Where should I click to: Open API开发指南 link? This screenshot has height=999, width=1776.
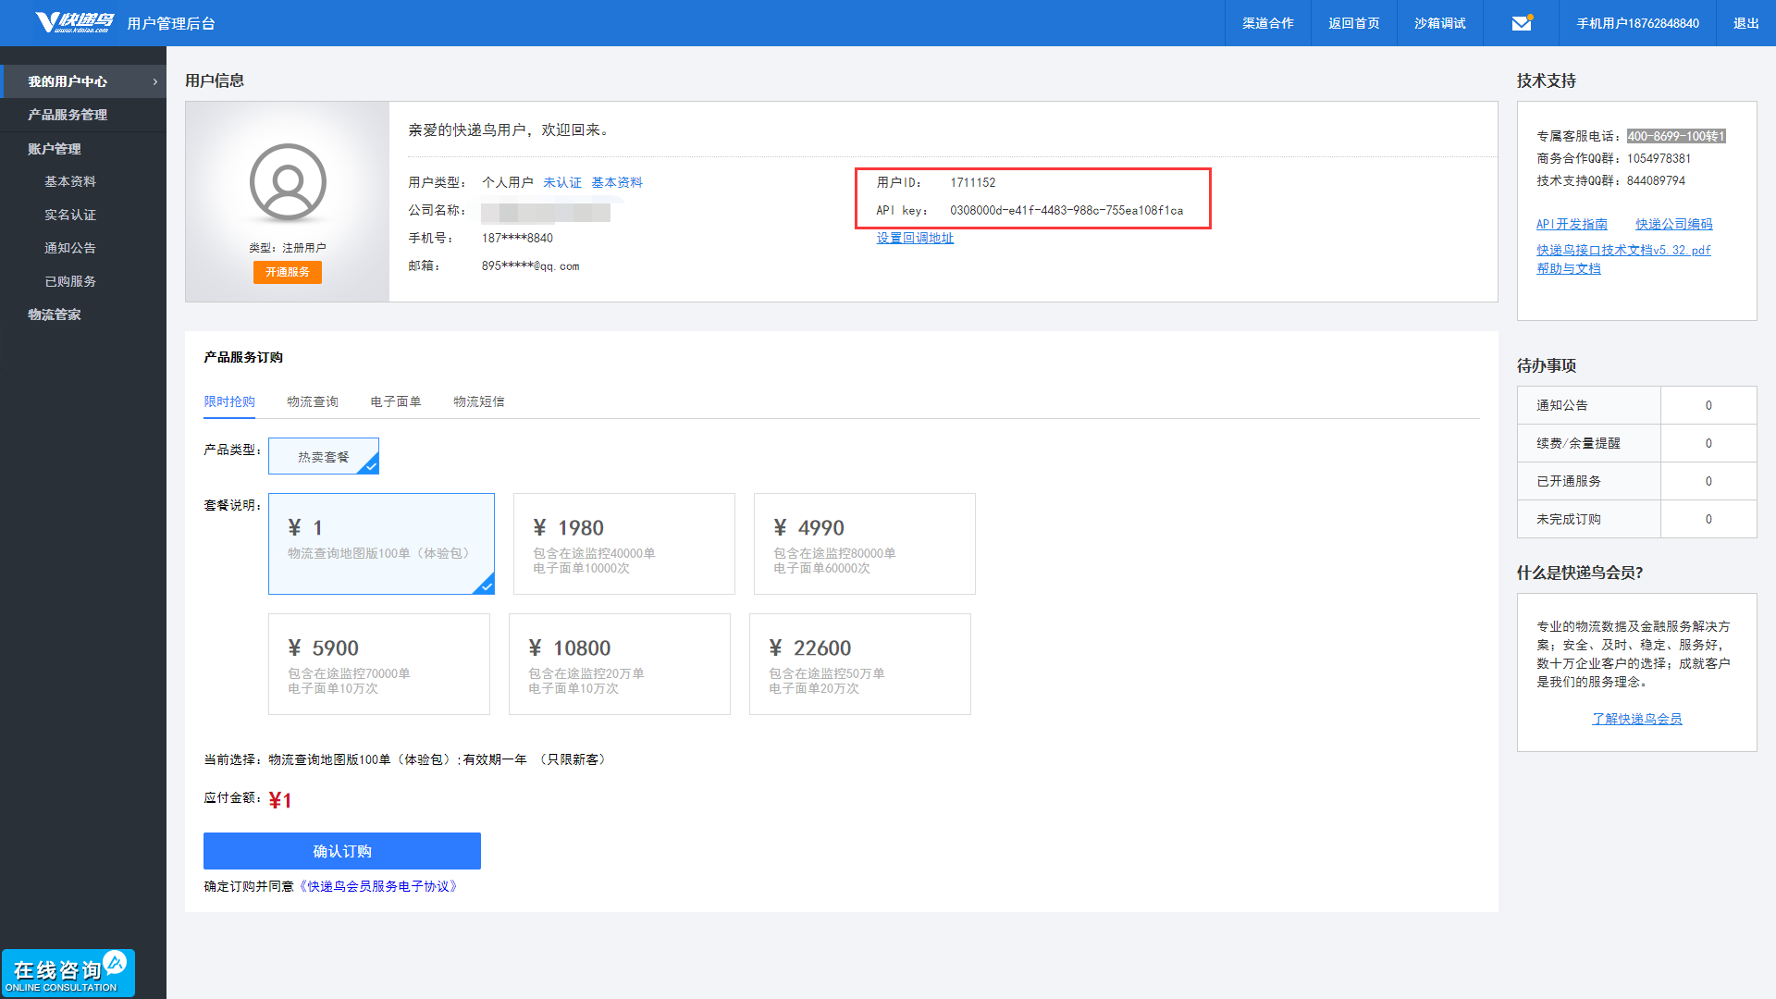(1572, 224)
